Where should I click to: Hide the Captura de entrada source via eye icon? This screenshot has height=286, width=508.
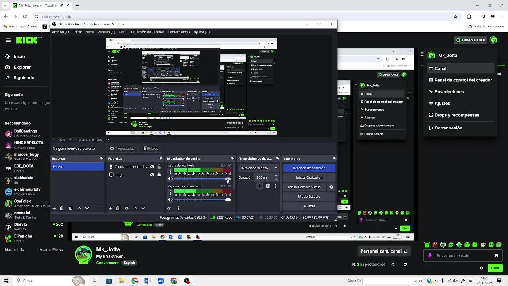pyautogui.click(x=152, y=167)
